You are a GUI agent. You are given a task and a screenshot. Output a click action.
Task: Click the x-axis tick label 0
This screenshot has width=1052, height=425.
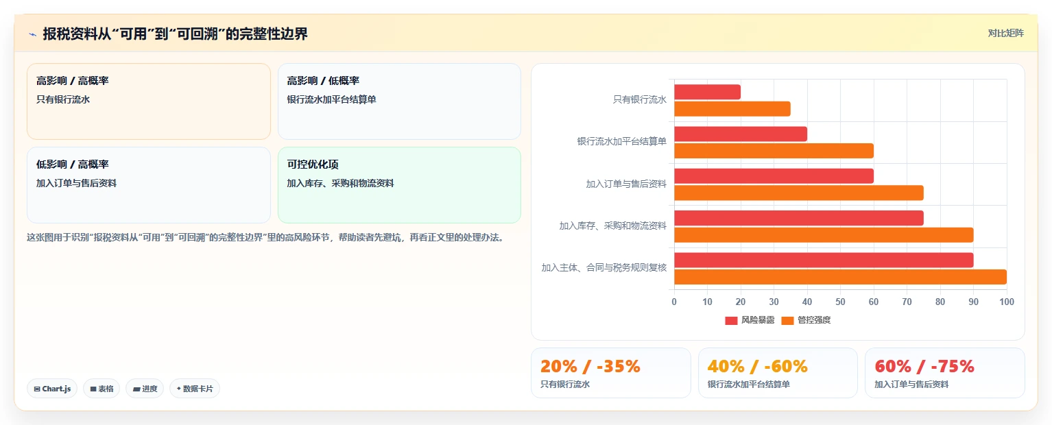pos(674,302)
